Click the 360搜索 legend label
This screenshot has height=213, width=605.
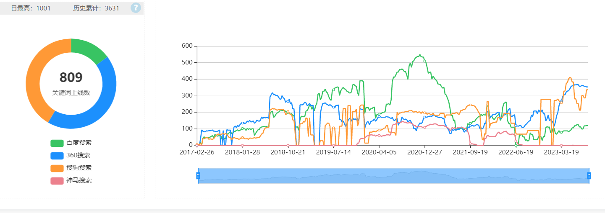pyautogui.click(x=78, y=155)
